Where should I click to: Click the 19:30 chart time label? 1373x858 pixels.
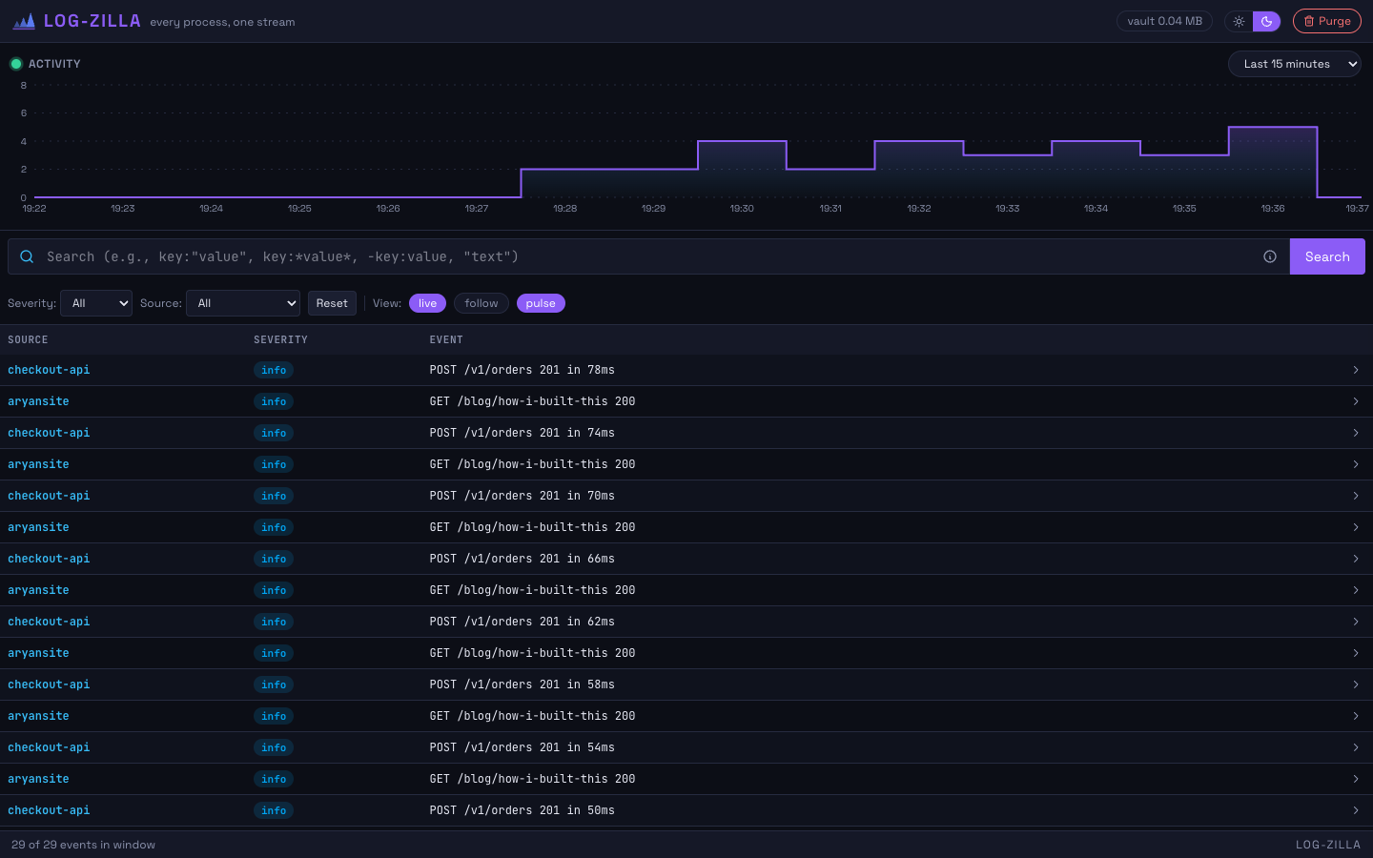click(742, 208)
